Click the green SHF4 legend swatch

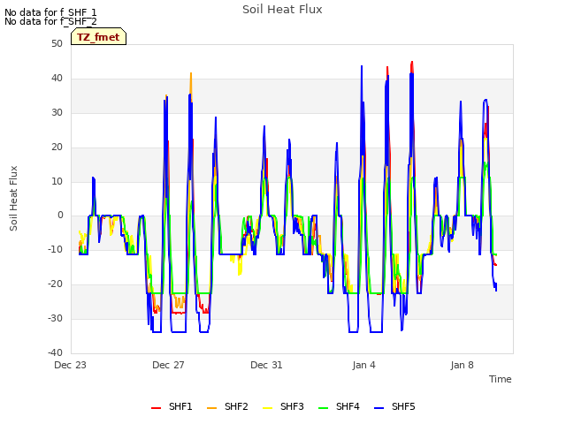(x=324, y=408)
